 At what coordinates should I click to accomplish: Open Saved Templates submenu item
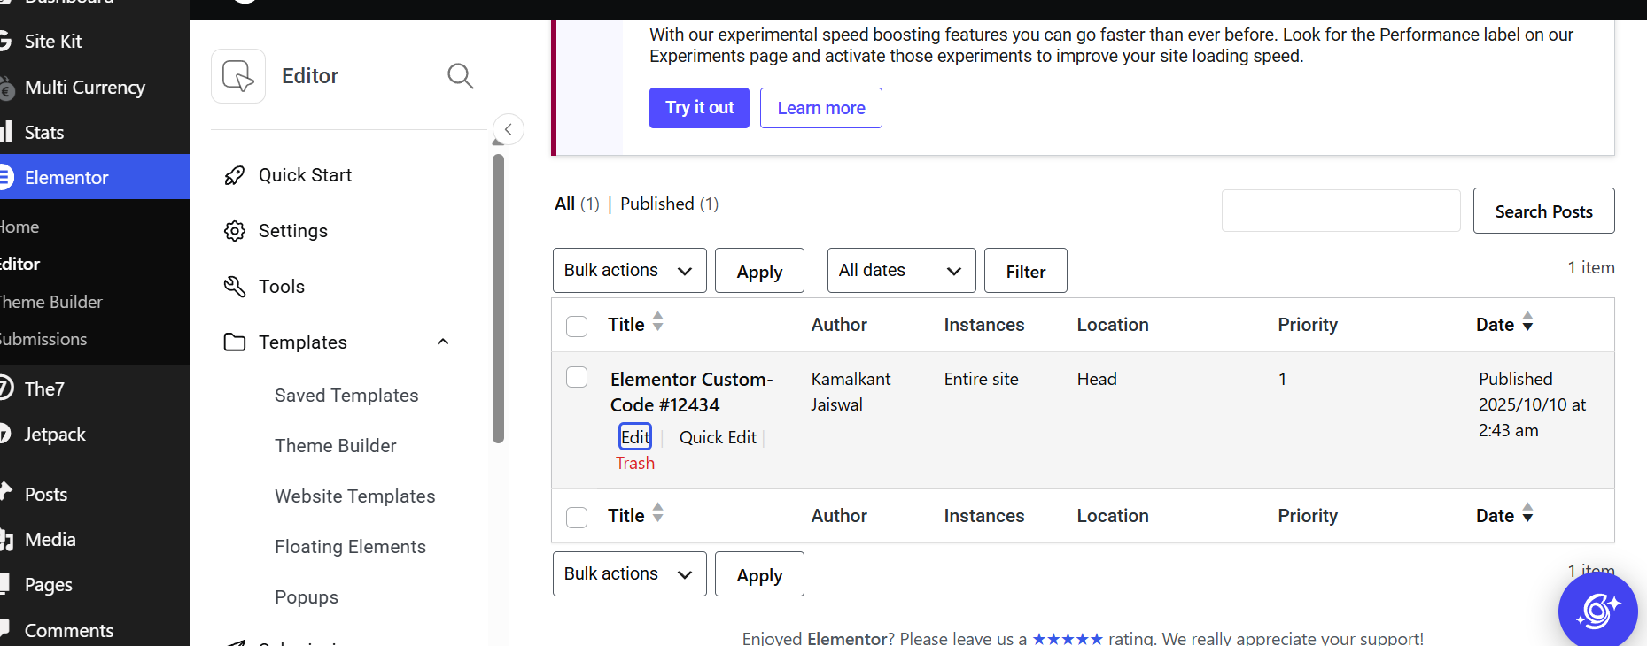pyautogui.click(x=346, y=396)
